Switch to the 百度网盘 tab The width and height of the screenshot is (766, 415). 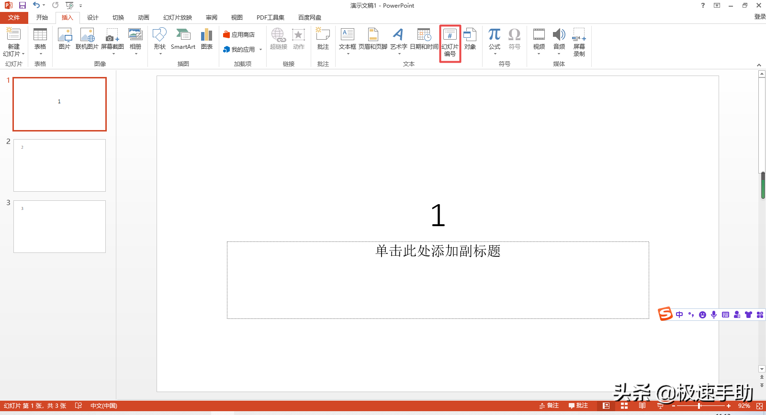coord(310,18)
